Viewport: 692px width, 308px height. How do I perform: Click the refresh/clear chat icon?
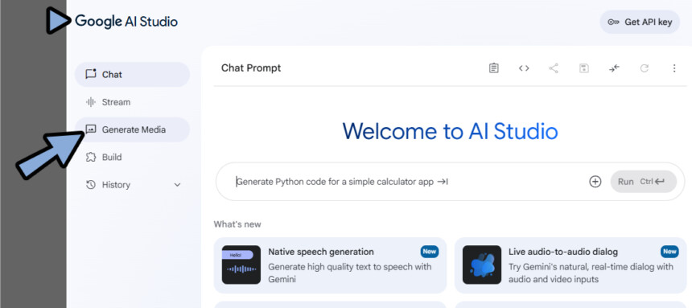[645, 68]
